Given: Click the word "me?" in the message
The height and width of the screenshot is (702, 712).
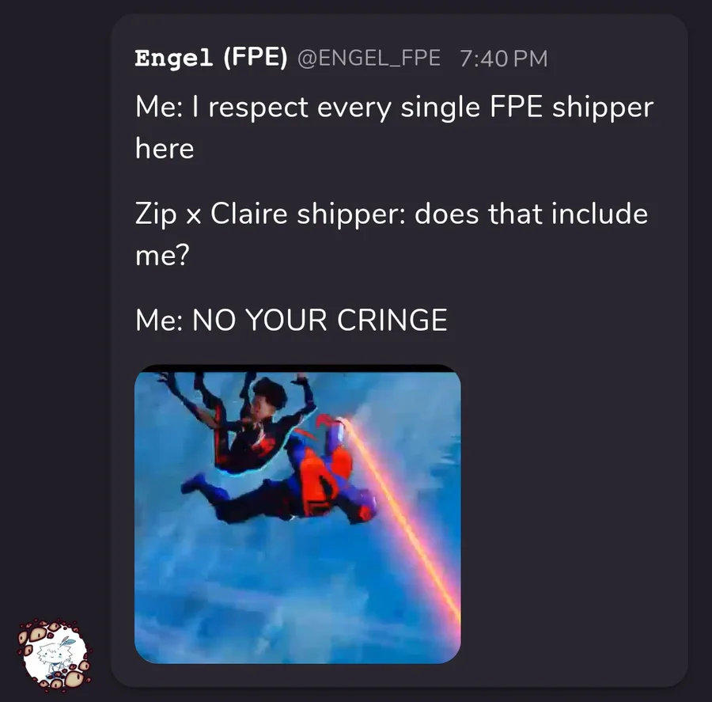Looking at the screenshot, I should pos(162,256).
